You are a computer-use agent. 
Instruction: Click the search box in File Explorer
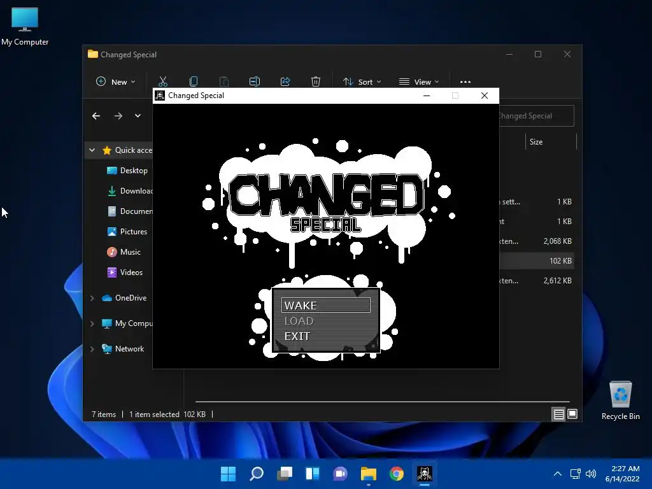click(x=536, y=116)
